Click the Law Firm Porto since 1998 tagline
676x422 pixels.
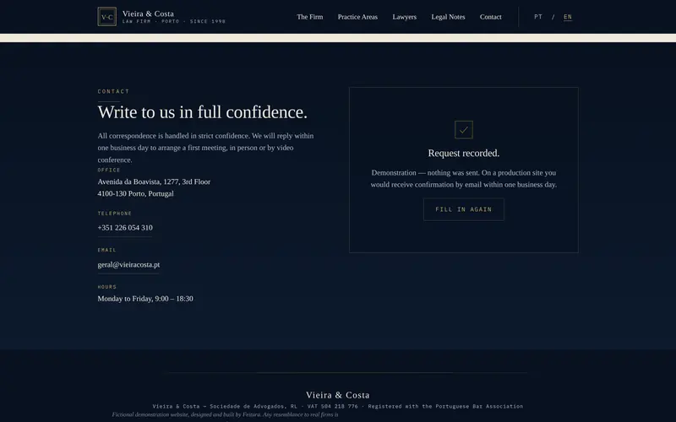pos(174,21)
